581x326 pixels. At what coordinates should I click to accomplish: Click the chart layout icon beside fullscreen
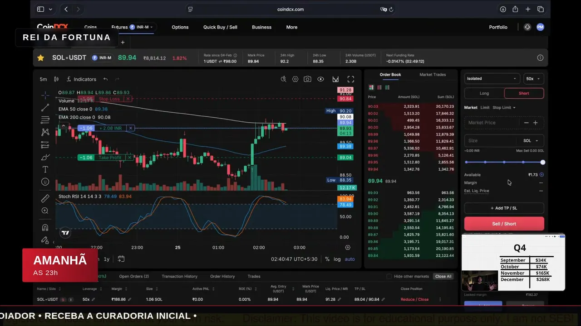click(x=335, y=79)
